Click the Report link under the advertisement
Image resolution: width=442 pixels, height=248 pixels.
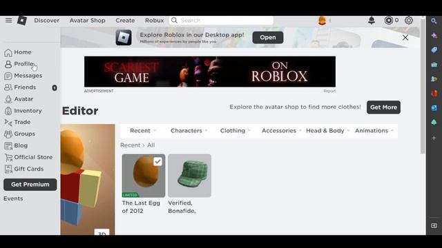(329, 91)
